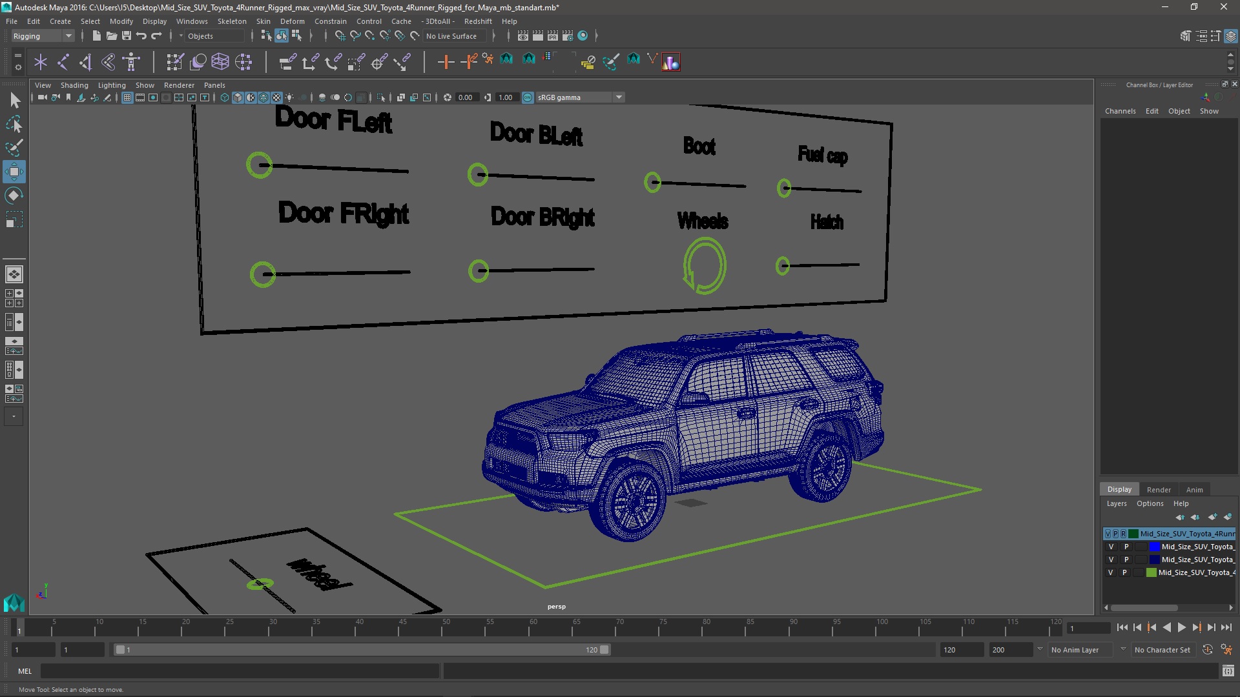Open the Constrain menu
Image resolution: width=1240 pixels, height=697 pixels.
coord(330,21)
